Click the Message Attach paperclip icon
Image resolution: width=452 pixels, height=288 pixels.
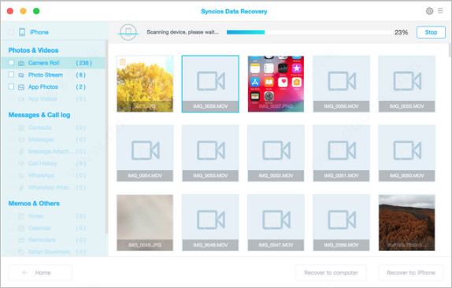(x=21, y=152)
